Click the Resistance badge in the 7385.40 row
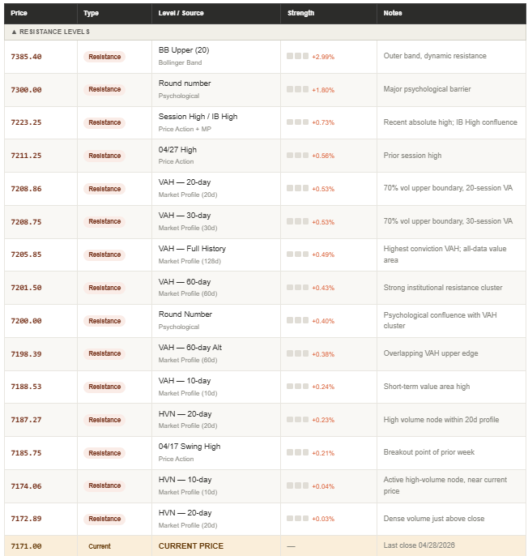Image resolution: width=528 pixels, height=556 pixels. [104, 57]
